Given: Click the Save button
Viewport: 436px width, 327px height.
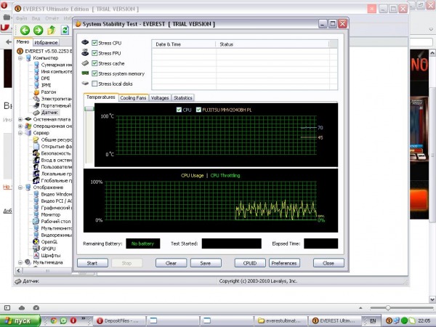Looking at the screenshot, I should tap(206, 263).
